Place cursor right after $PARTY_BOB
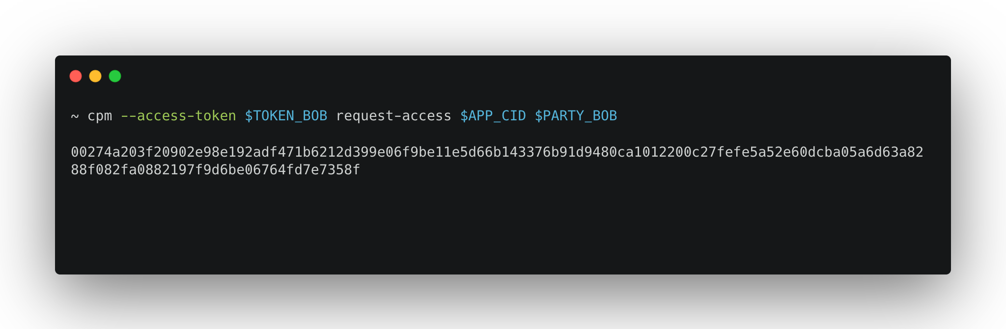 [x=618, y=116]
